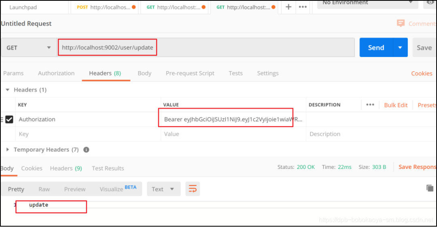Click the Save Response link
Screen dimensions: 437x227
coord(417,167)
